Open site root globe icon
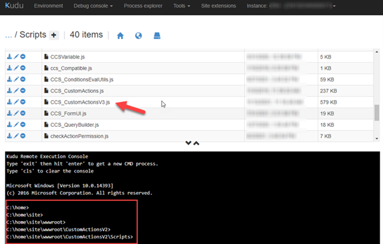 point(139,36)
